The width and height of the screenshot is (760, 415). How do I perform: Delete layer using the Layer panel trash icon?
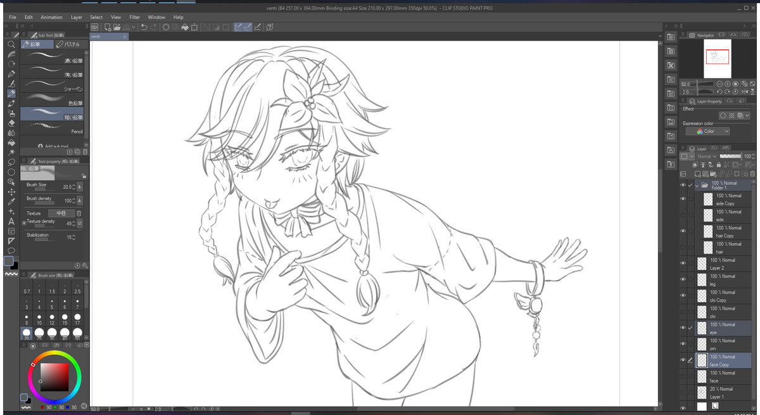(752, 174)
